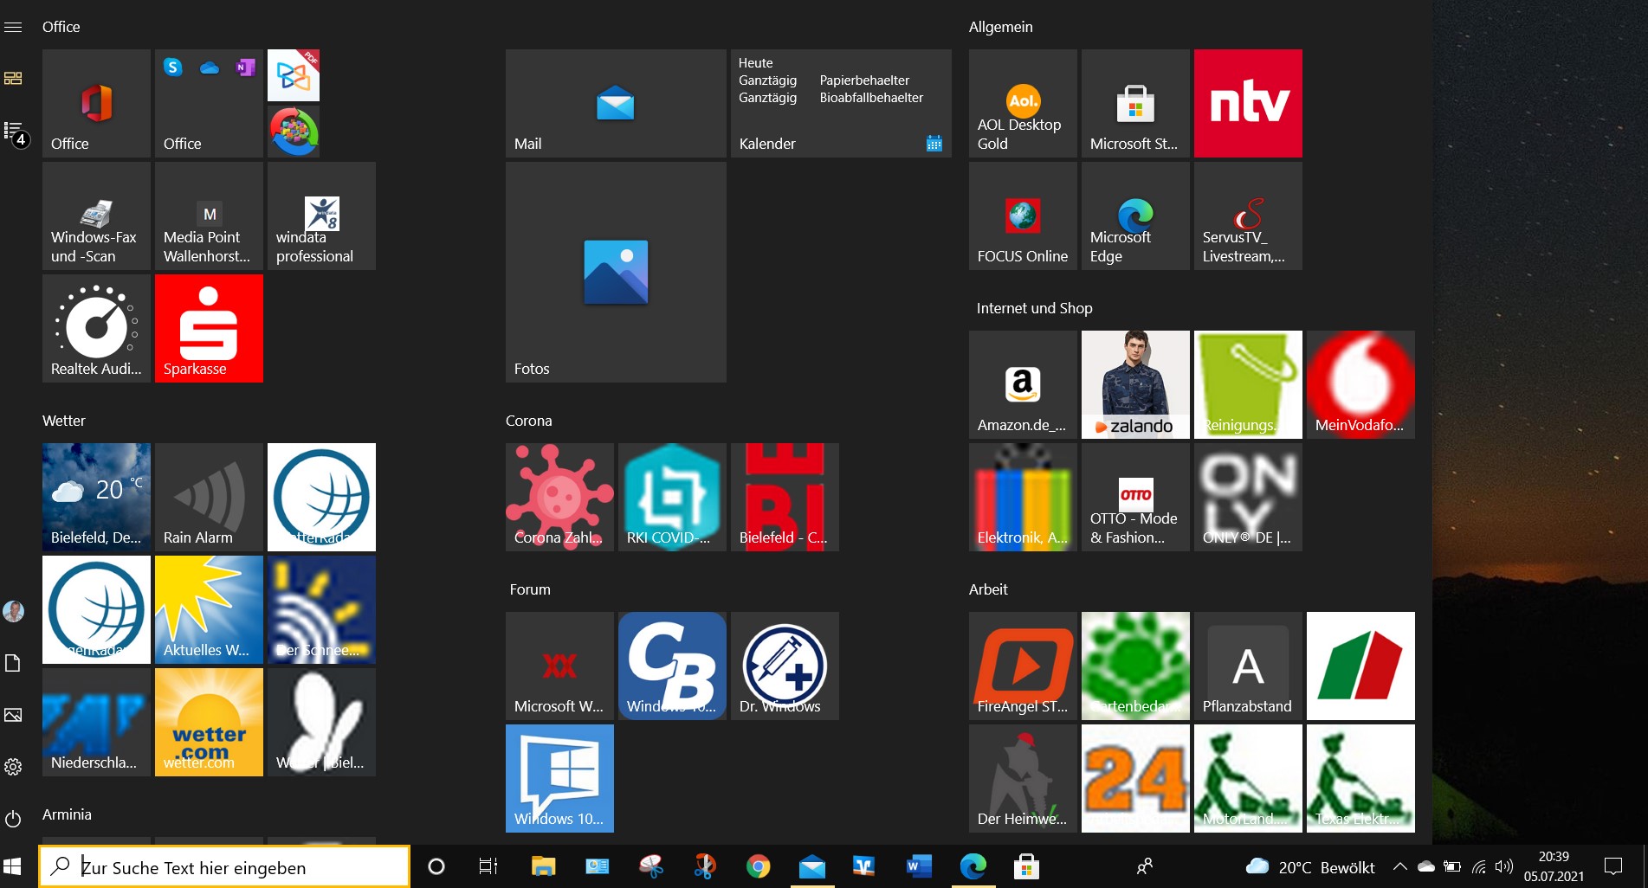Expand the Start menu hamburger
The width and height of the screenshot is (1648, 888).
point(13,28)
